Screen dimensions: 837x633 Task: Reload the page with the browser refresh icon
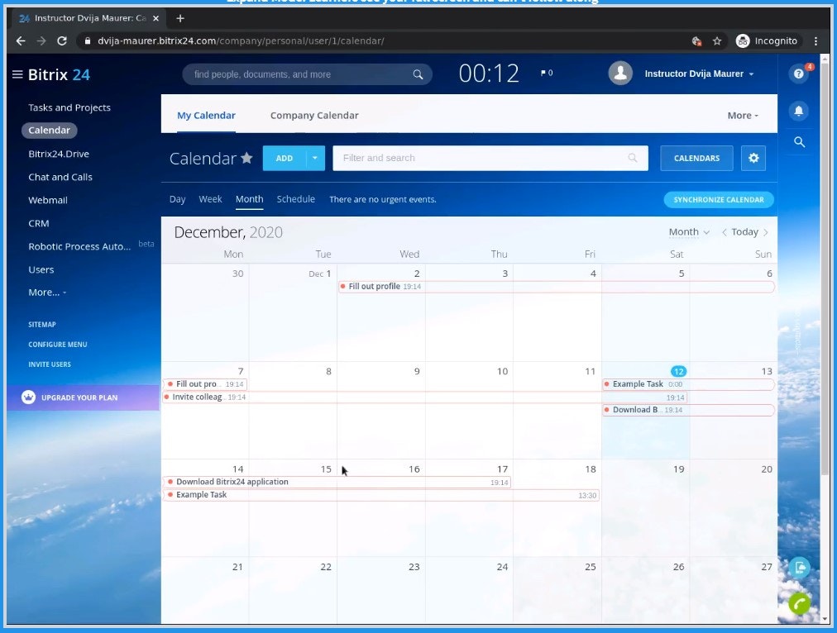pyautogui.click(x=62, y=41)
